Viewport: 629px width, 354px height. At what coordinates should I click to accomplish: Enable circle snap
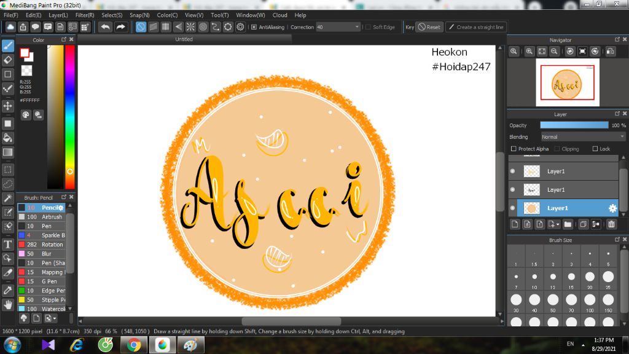tap(203, 27)
